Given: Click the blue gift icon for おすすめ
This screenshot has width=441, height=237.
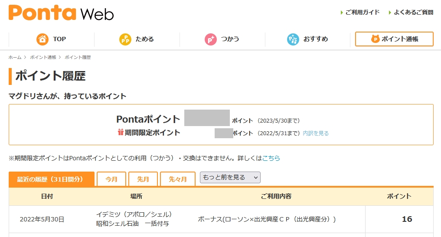Looking at the screenshot, I should [x=293, y=39].
